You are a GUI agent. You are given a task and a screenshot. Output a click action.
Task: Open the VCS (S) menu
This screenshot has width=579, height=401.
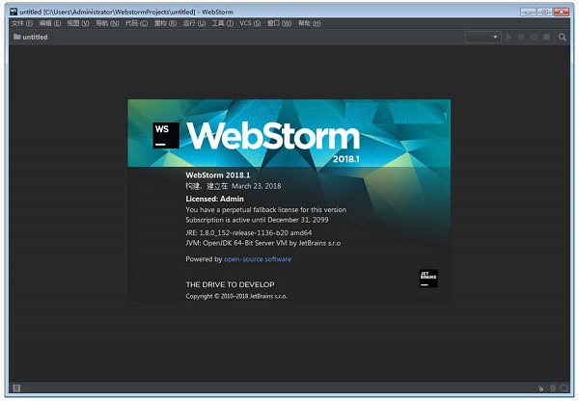coord(250,23)
